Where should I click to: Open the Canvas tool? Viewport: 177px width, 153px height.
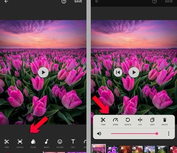coord(20,143)
